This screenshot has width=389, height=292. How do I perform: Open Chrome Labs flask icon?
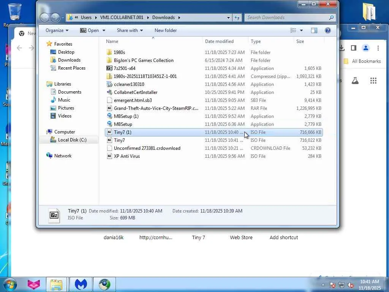point(355,81)
